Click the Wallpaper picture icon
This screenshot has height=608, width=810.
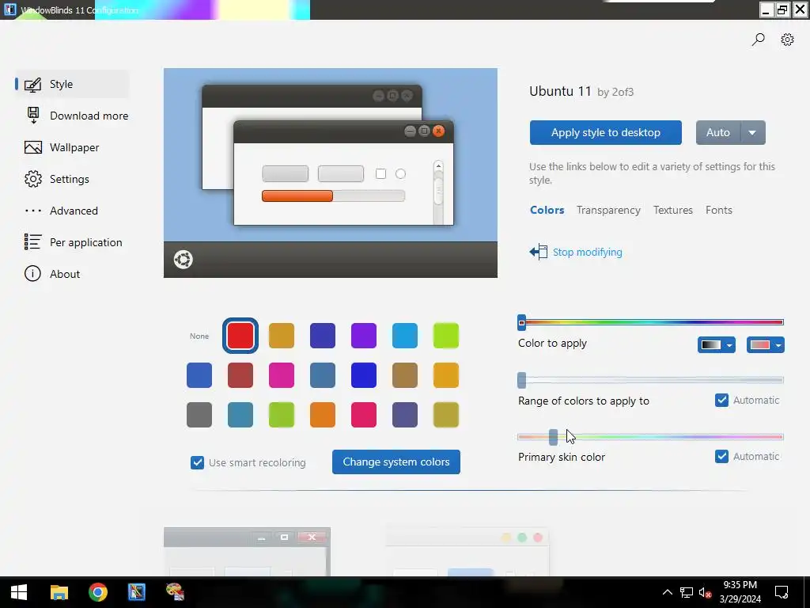point(33,147)
